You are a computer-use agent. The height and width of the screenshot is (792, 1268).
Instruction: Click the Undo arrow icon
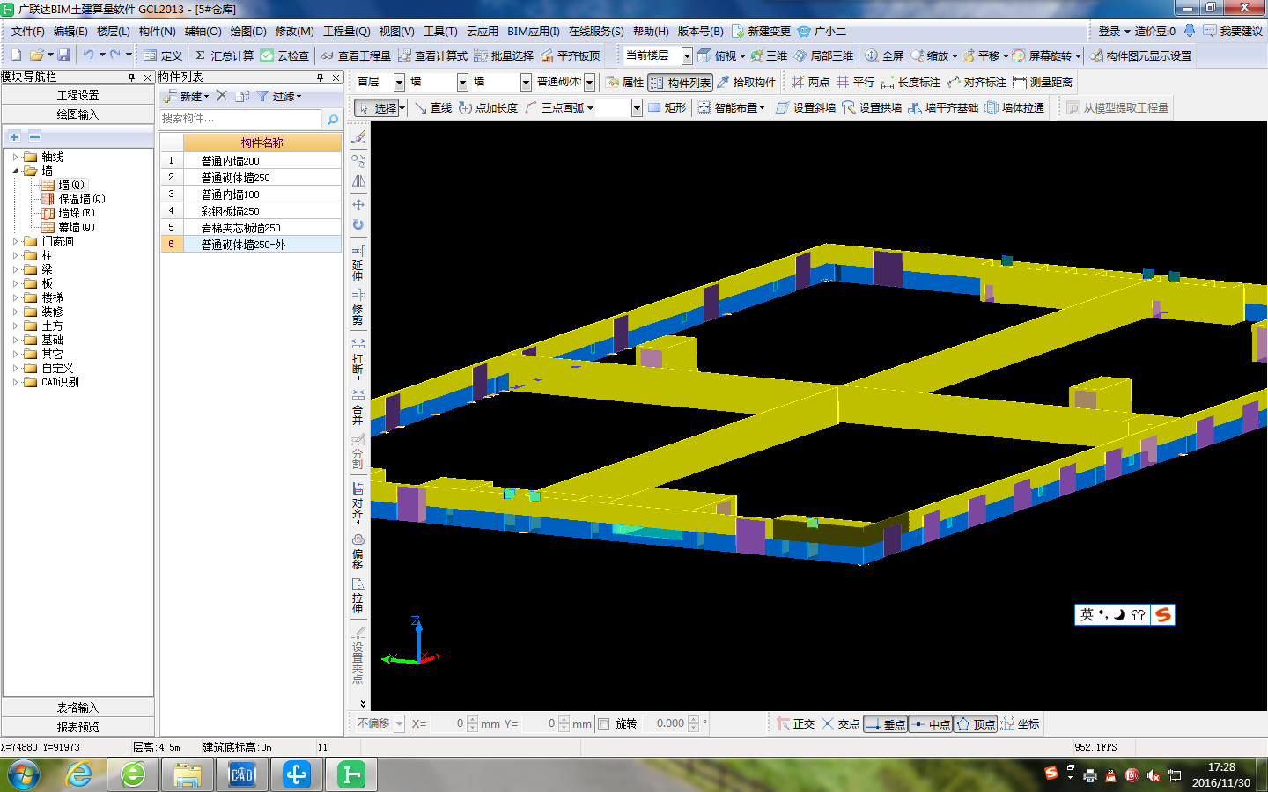[x=88, y=55]
